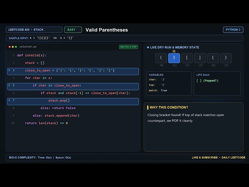Click the top: '(' variable row
This screenshot has width=249, height=187.
tap(157, 85)
